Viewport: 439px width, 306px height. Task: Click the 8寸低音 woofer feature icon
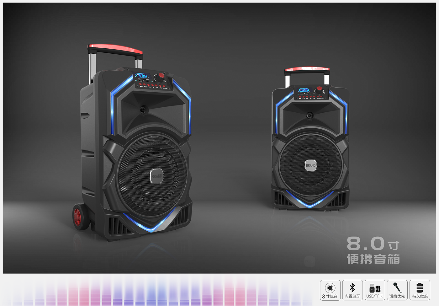coord(330,290)
